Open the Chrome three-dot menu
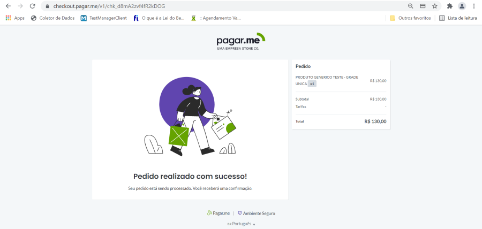This screenshot has height=229, width=482. pos(474,6)
